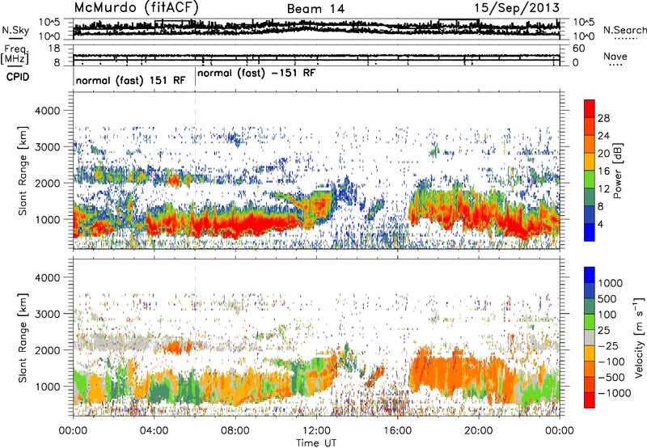
Task: Click the '16:00' time axis tick label
Action: click(397, 431)
